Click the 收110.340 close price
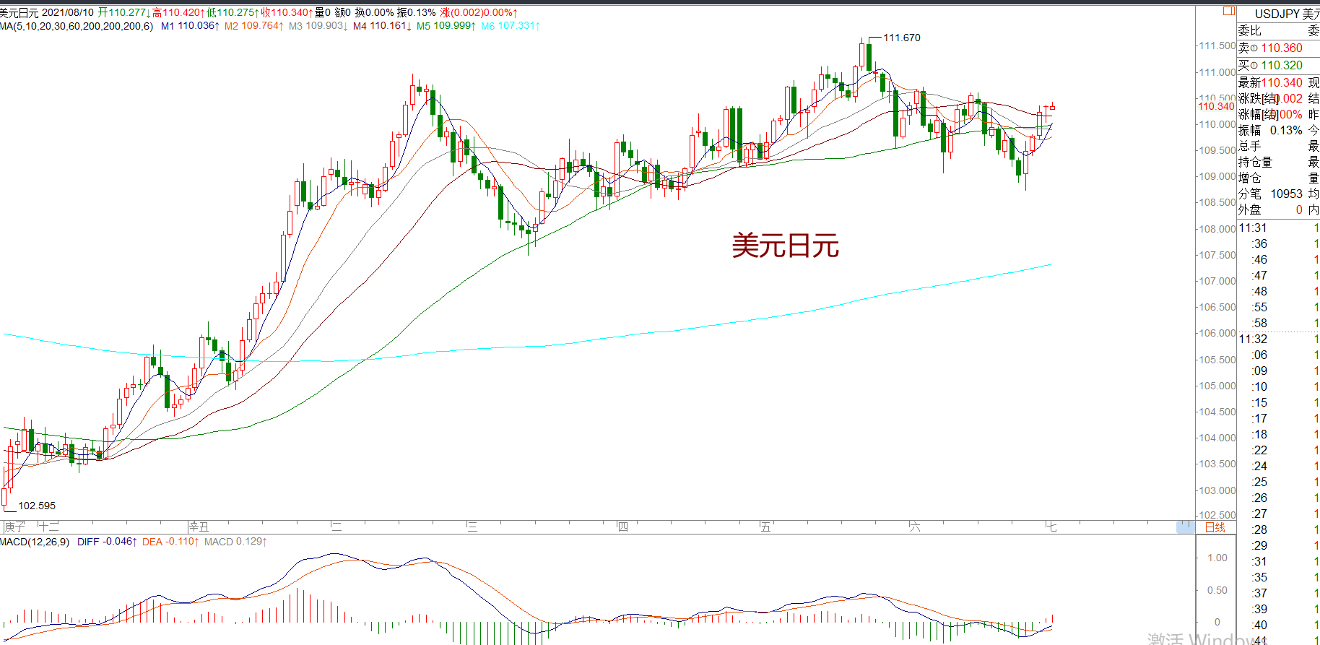This screenshot has width=1320, height=645. (287, 13)
